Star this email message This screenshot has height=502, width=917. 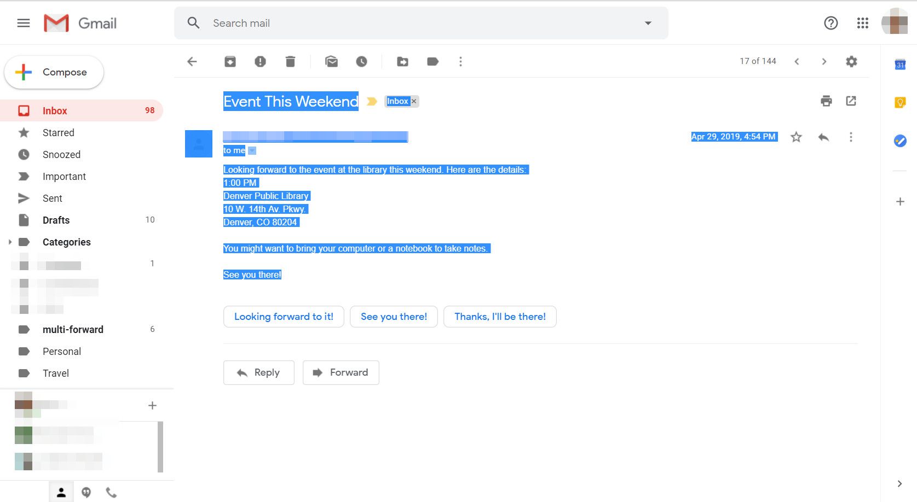[x=797, y=137]
